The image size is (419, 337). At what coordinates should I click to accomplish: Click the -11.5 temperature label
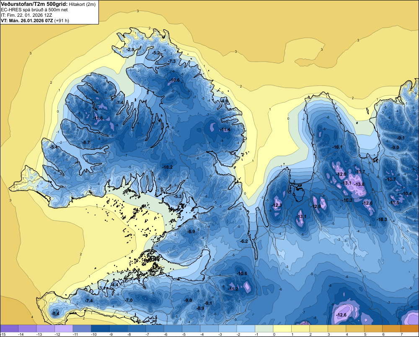pos(394,203)
